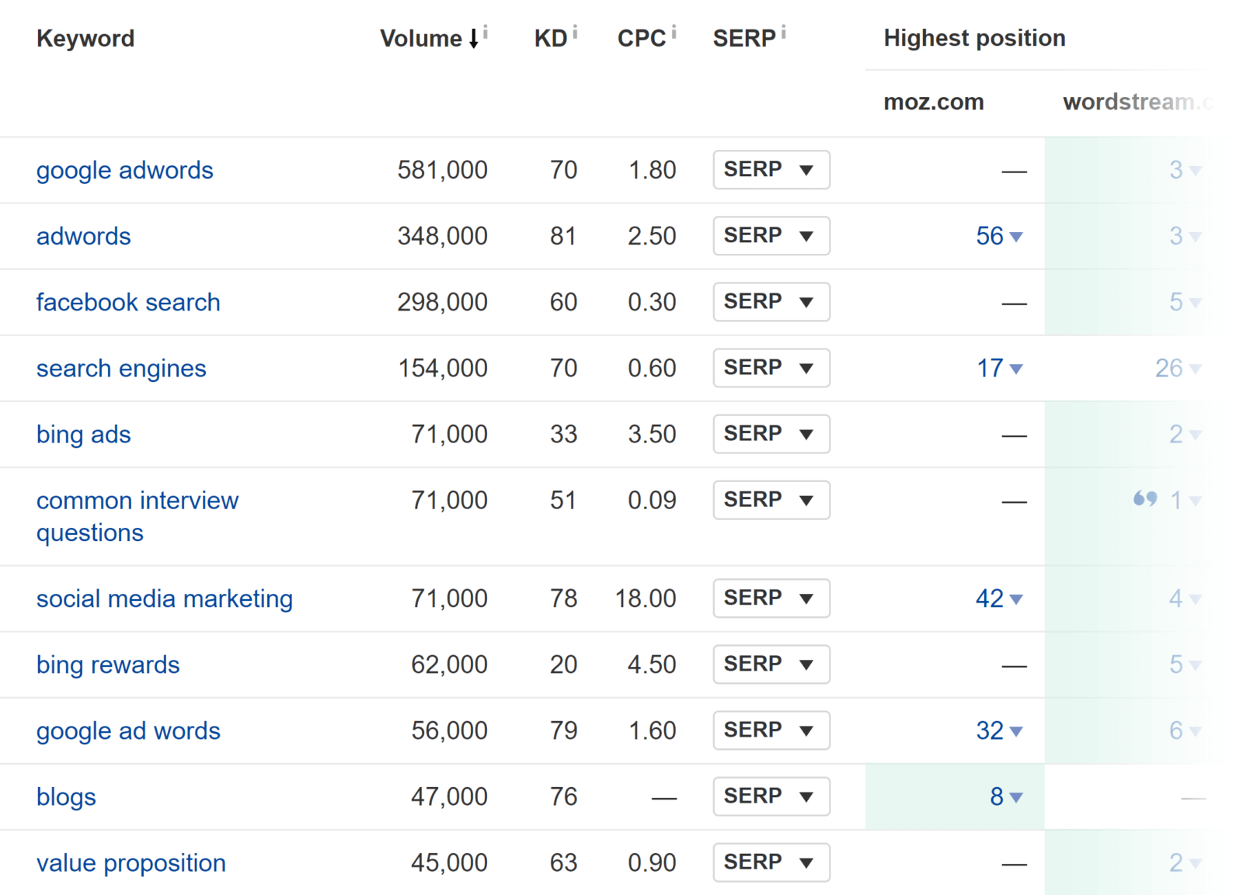Click CPC value 18.00
The height and width of the screenshot is (895, 1243).
point(646,598)
